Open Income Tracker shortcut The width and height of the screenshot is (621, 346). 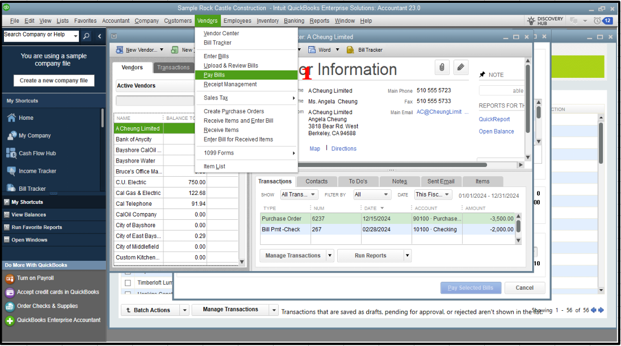pyautogui.click(x=11, y=171)
